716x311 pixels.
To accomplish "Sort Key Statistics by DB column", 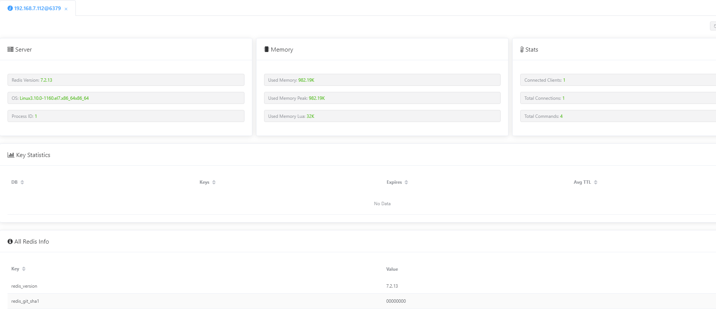I will tap(22, 182).
